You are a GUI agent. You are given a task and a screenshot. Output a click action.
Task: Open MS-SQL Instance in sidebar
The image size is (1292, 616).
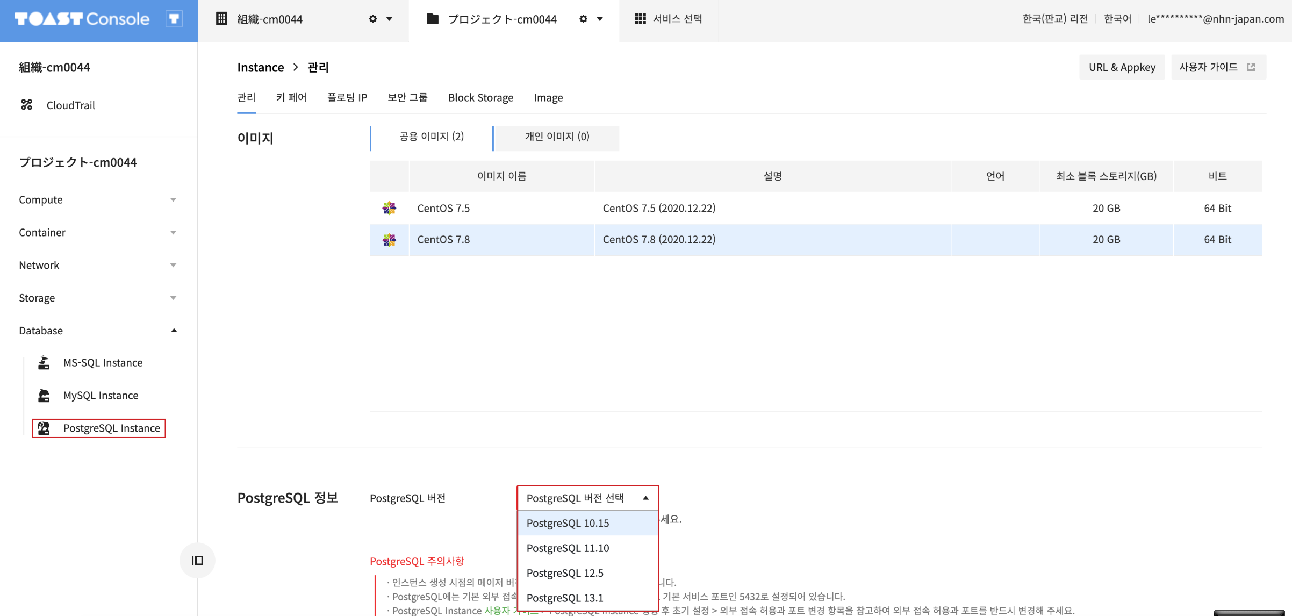103,363
